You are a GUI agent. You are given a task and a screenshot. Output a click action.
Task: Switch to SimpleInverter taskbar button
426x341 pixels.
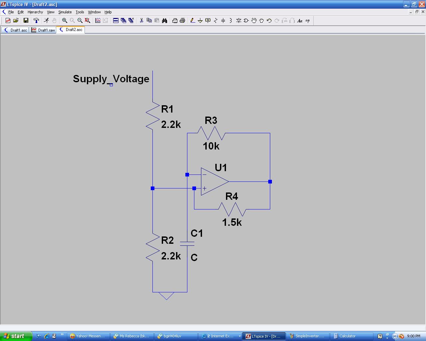click(x=308, y=336)
